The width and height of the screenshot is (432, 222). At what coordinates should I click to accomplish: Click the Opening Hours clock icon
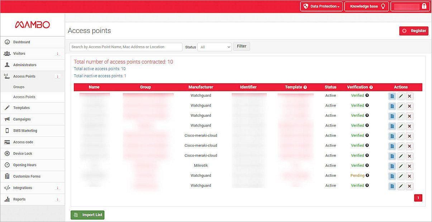(x=6, y=165)
